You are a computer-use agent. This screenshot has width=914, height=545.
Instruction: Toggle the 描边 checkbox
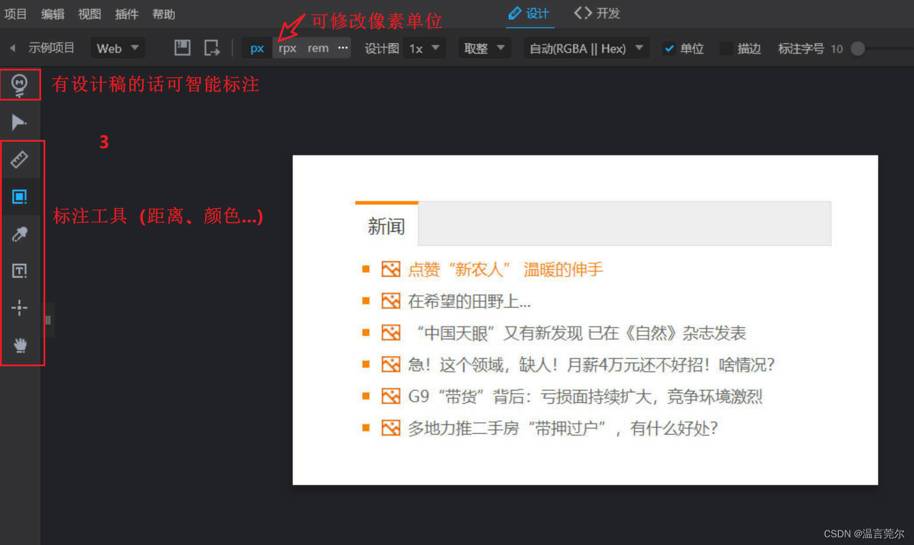[726, 49]
